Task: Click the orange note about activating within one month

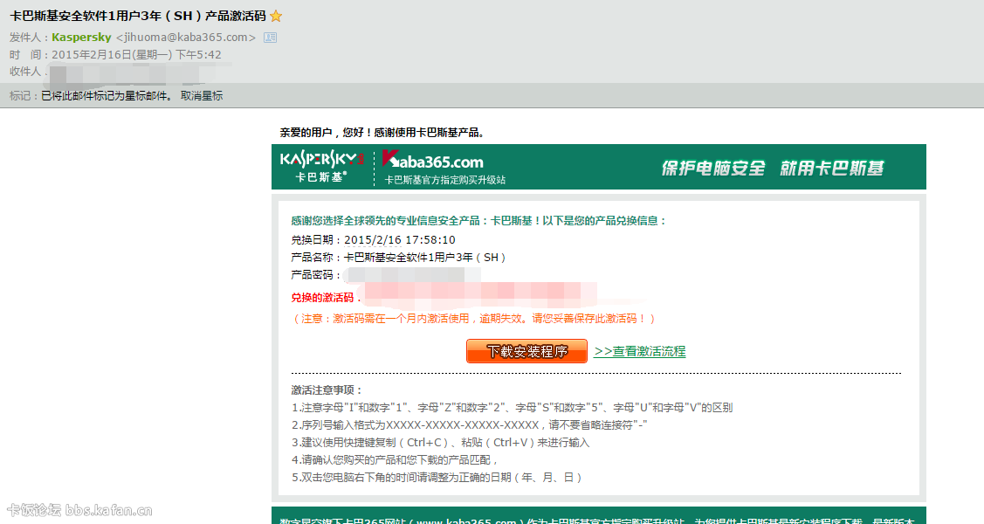Action: click(474, 319)
